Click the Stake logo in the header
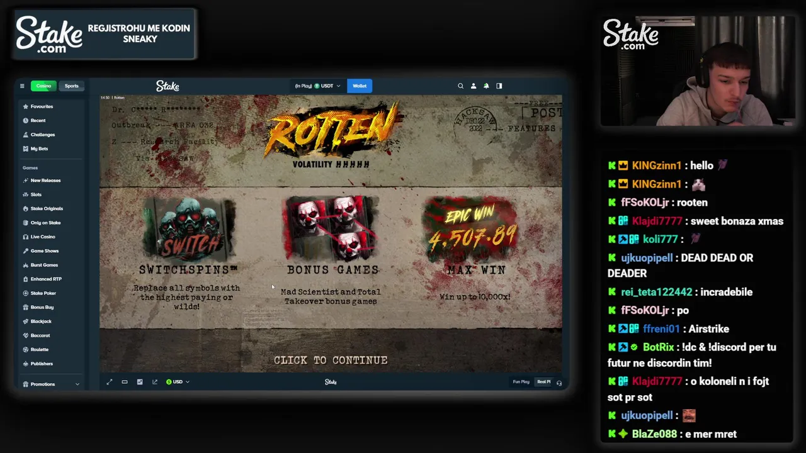 [167, 86]
